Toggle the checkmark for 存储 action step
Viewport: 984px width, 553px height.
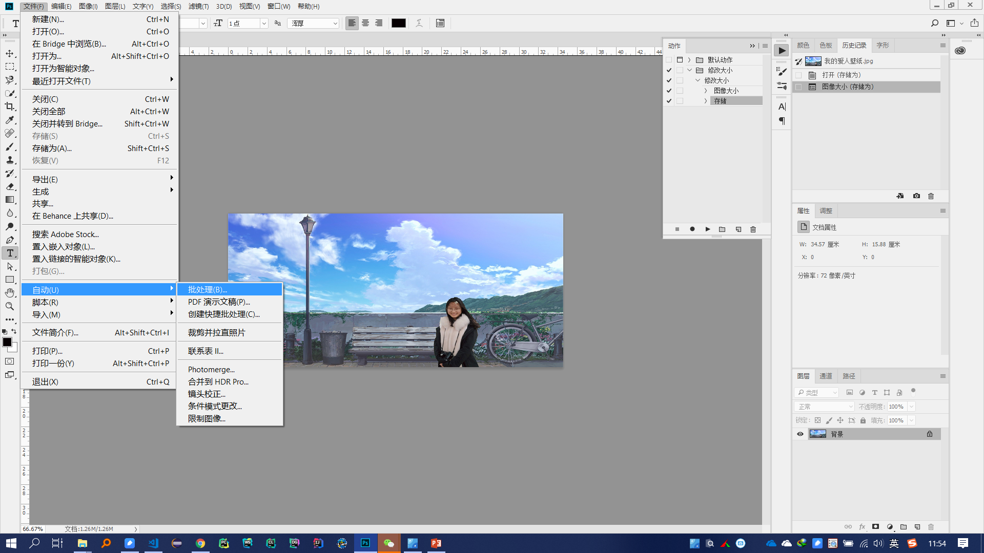pos(669,101)
